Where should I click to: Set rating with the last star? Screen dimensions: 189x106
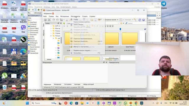click(x=113, y=26)
